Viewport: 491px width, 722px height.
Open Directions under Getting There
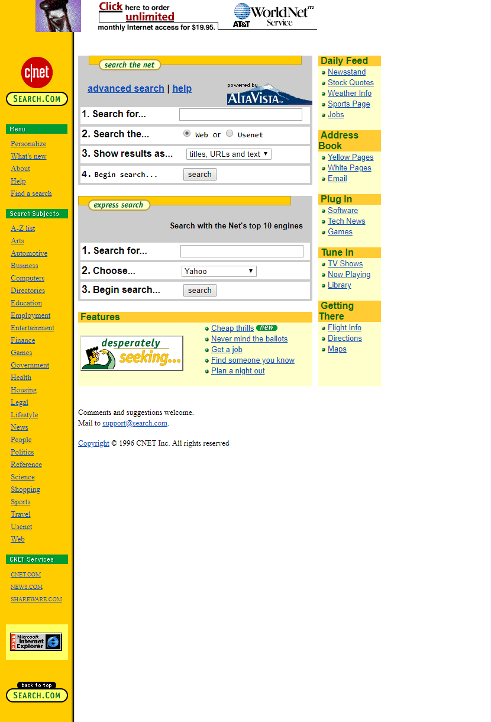[345, 339]
